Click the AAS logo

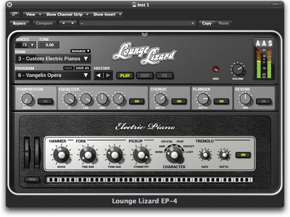[x=264, y=43]
